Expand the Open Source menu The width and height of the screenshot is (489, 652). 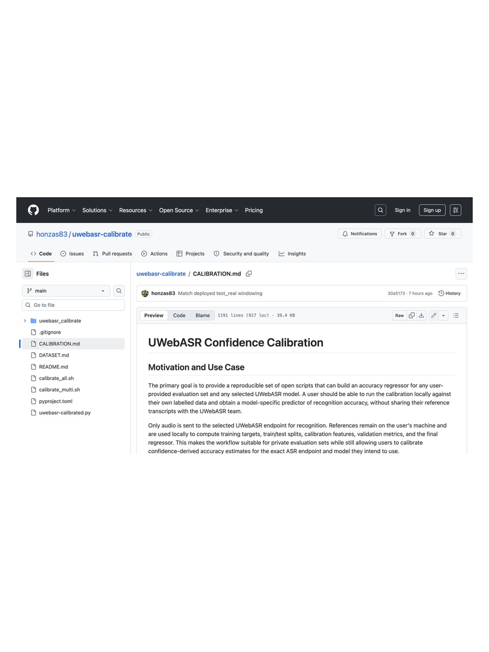[179, 210]
